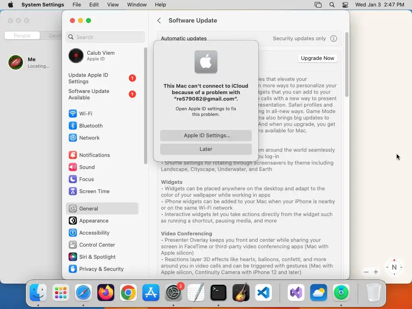Open Finder from the Dock

38,293
